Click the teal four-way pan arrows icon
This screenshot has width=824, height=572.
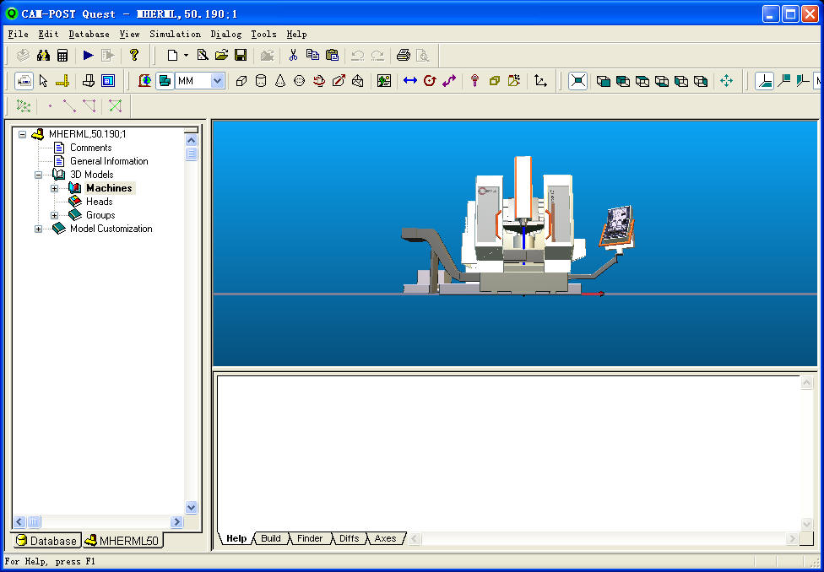[x=726, y=81]
